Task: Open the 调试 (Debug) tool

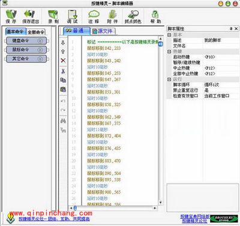Action: tap(73, 16)
